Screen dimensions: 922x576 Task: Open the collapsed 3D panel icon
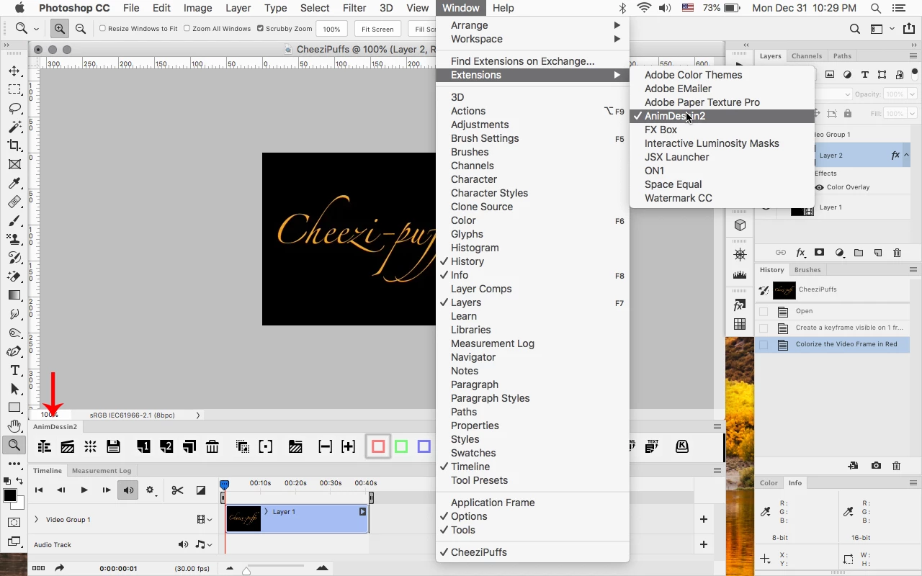coord(740,225)
